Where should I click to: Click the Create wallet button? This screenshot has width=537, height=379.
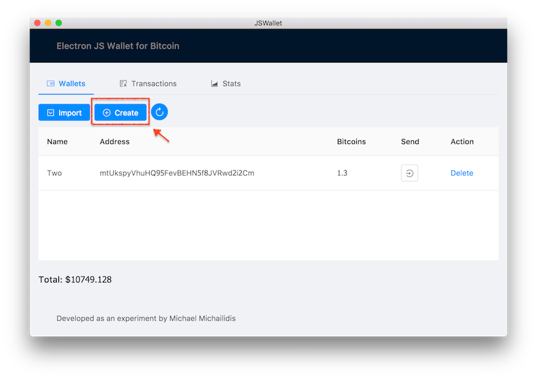click(121, 113)
